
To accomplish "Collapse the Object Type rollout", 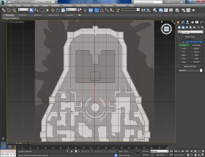I will [190, 37].
